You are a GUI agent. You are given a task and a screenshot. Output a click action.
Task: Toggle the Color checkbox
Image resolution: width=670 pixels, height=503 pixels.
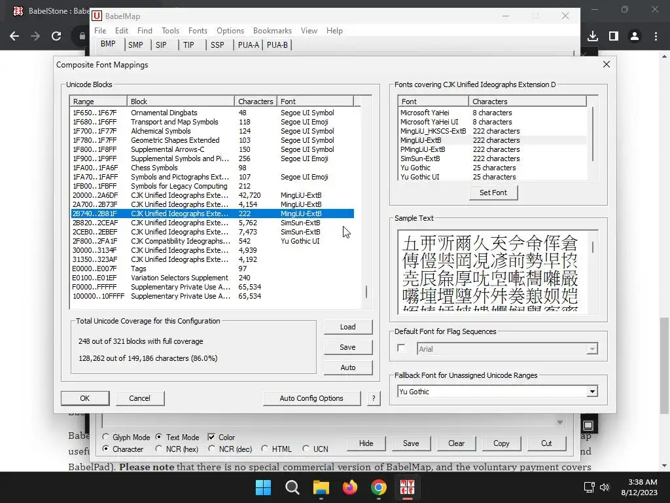[x=211, y=437]
